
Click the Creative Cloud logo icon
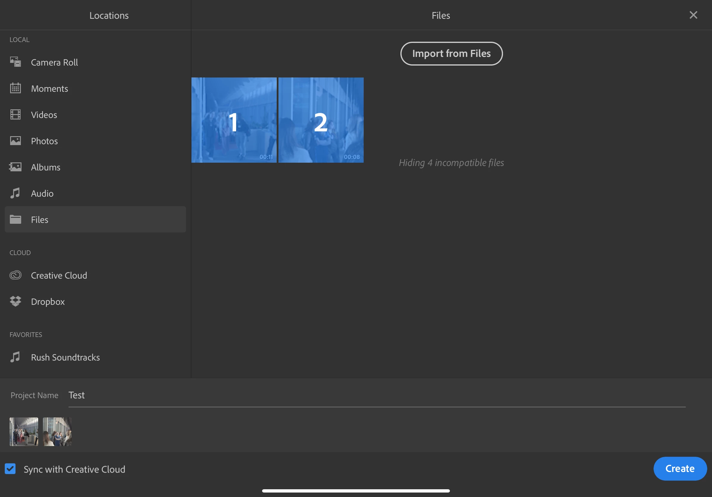[15, 275]
